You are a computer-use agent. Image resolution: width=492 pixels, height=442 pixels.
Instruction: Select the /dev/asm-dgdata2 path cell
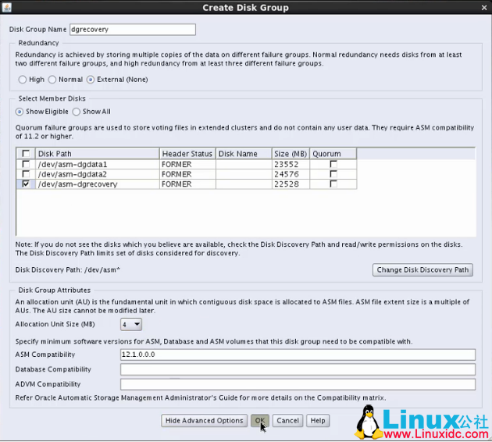coord(98,174)
